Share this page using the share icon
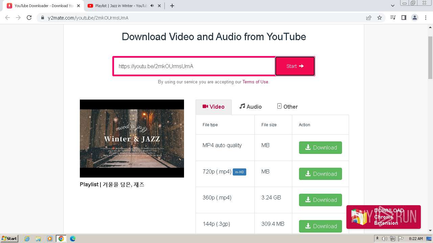 369,18
